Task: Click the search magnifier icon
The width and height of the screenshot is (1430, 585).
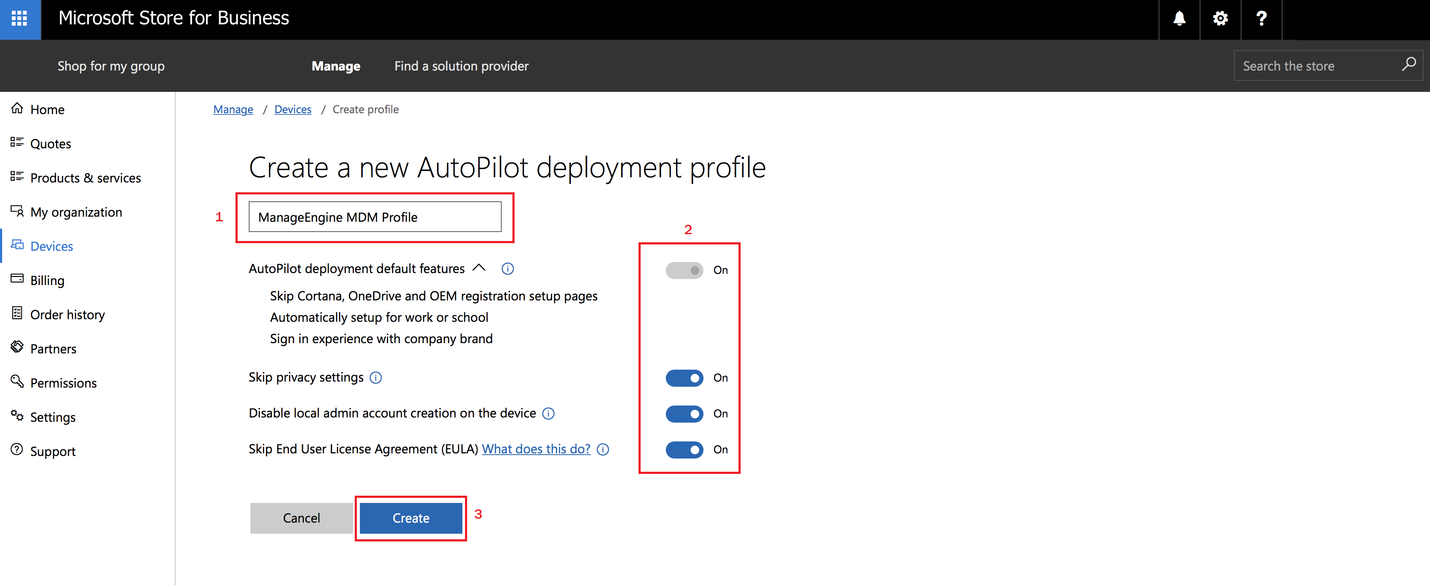Action: click(1408, 65)
